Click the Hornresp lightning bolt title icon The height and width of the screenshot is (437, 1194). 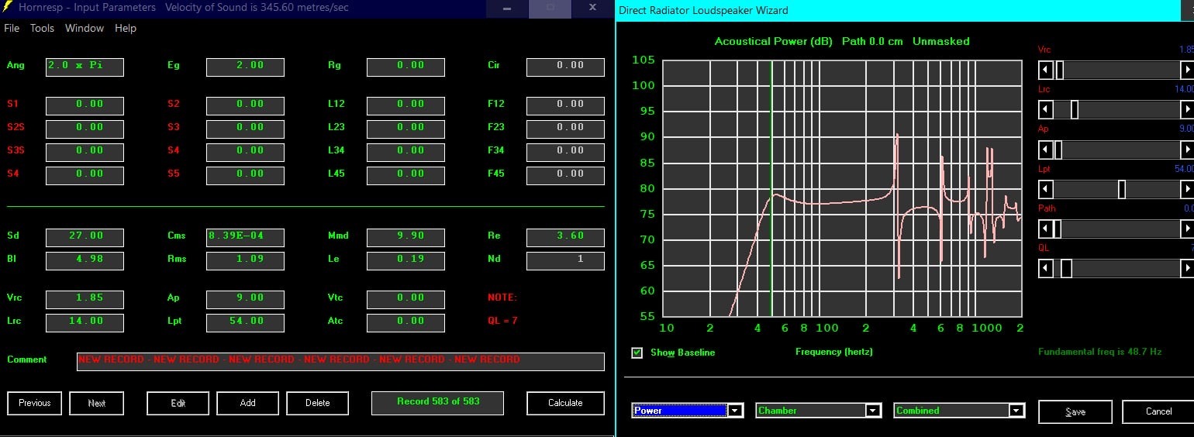(8, 8)
